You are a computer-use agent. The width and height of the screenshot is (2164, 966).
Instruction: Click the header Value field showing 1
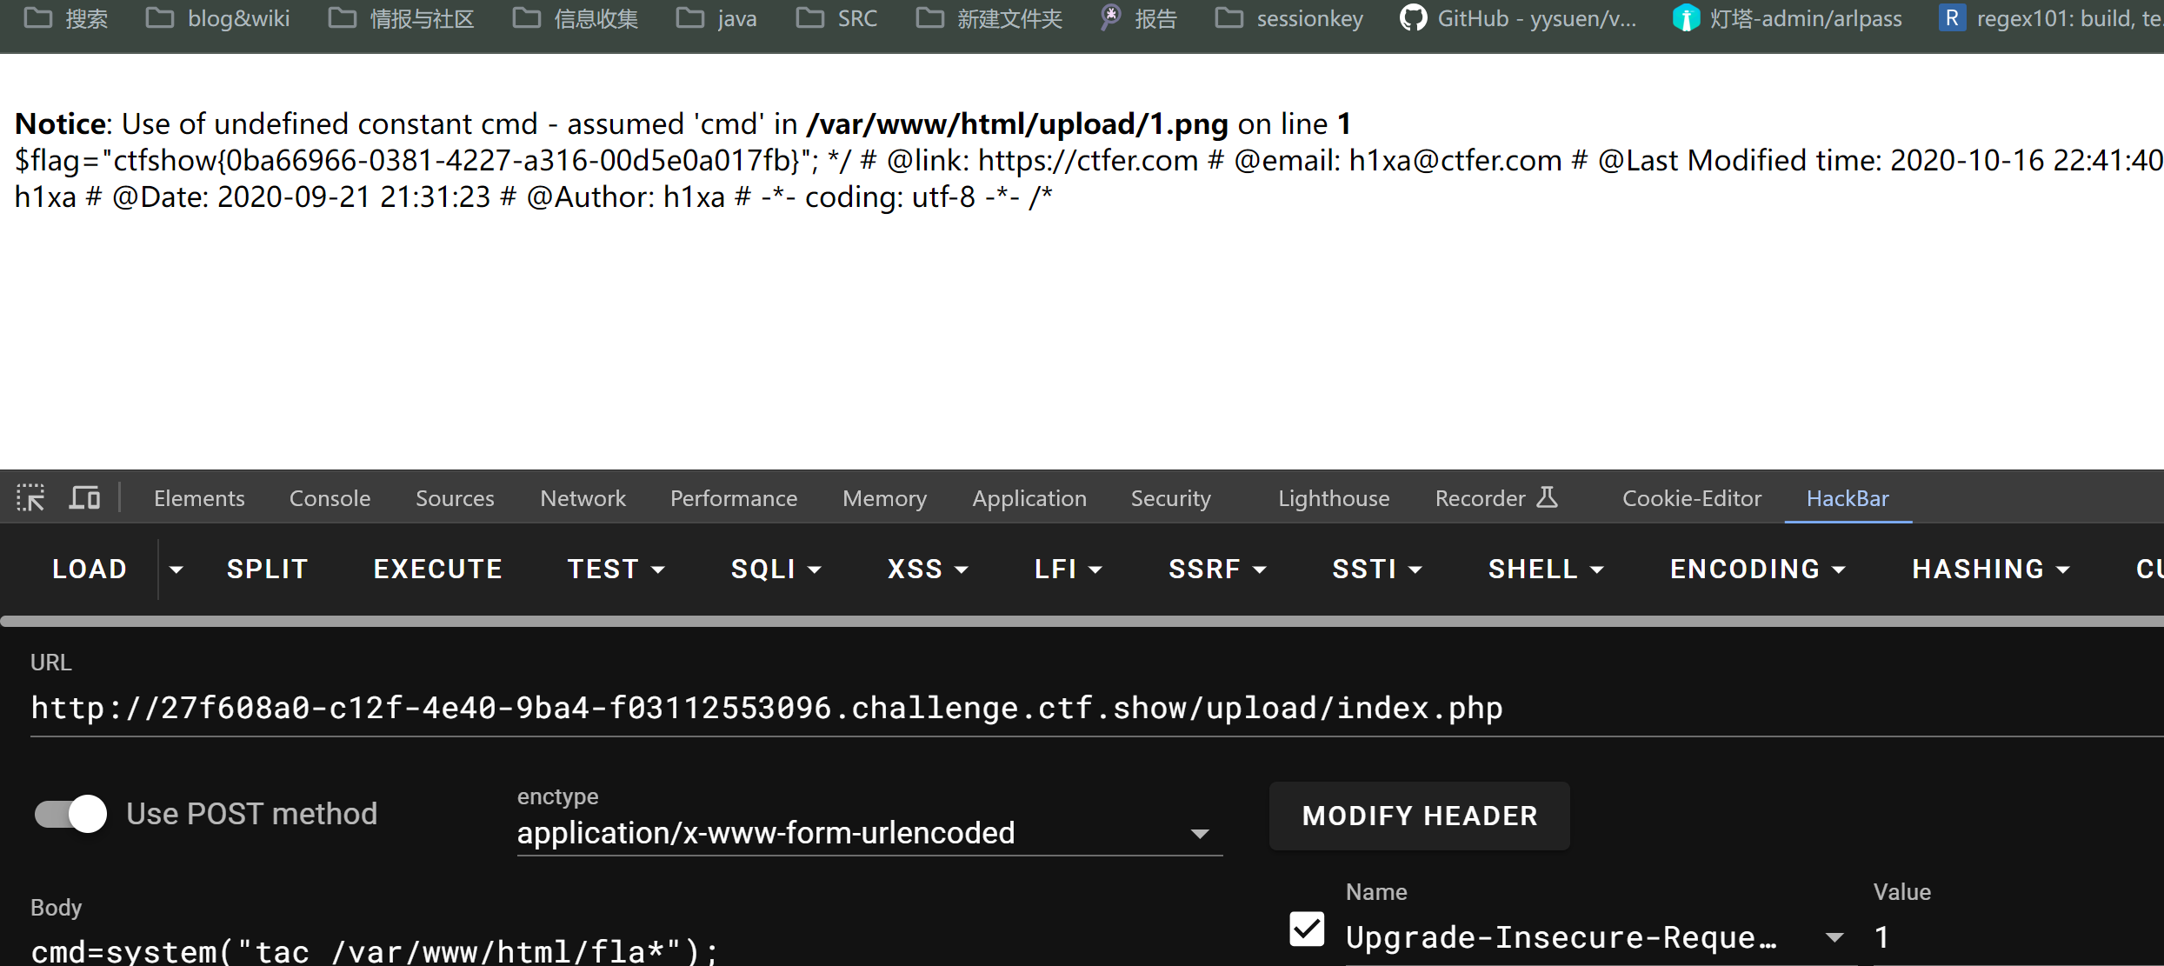tap(2017, 937)
